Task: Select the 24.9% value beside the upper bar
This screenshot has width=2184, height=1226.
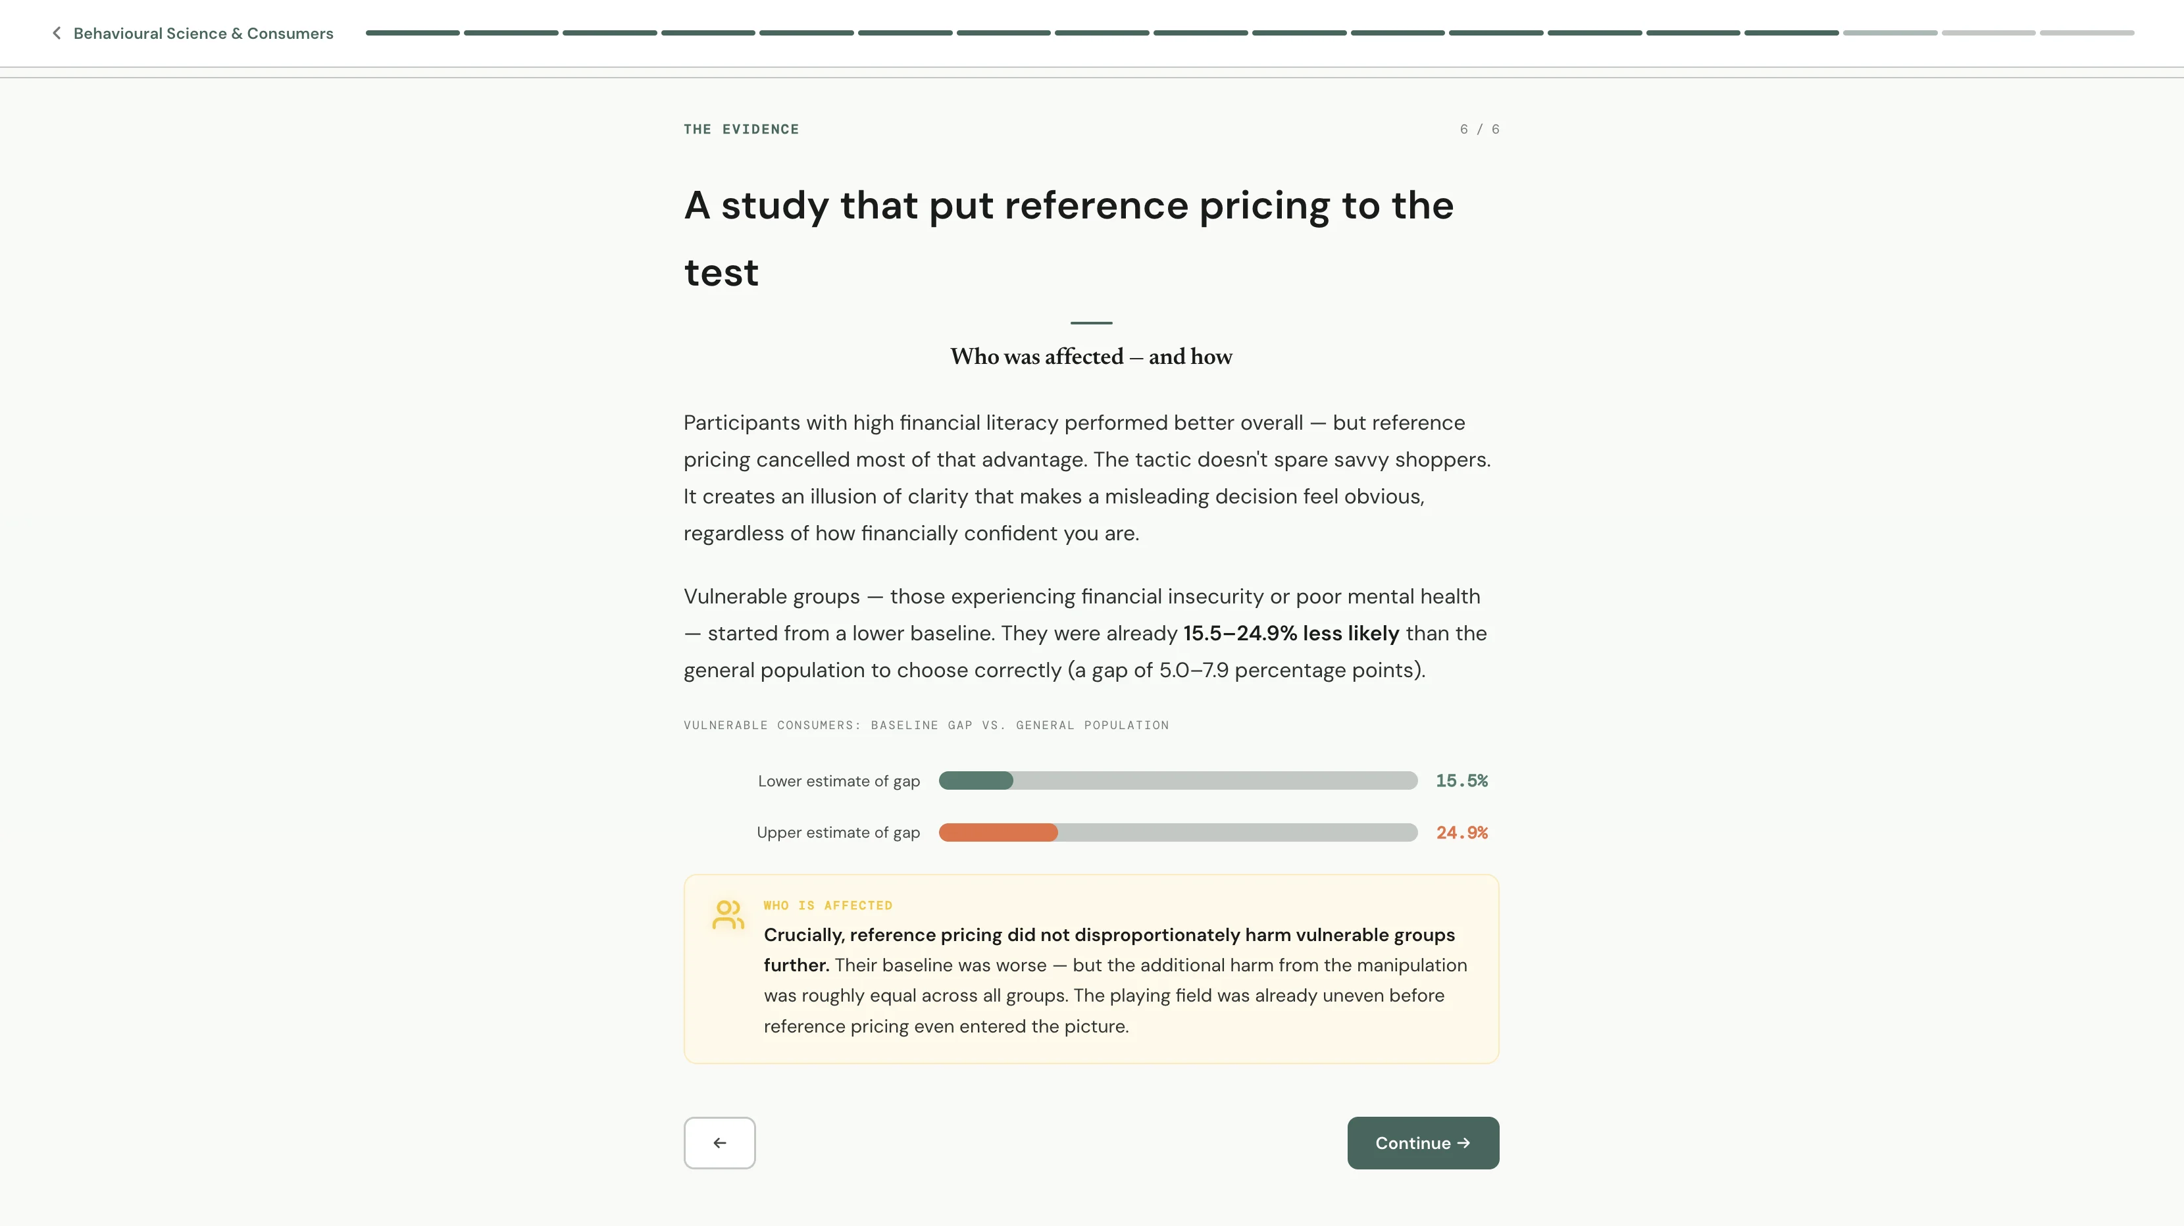Action: [1461, 832]
